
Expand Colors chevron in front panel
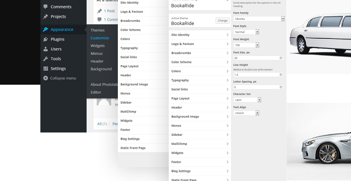click(x=227, y=71)
